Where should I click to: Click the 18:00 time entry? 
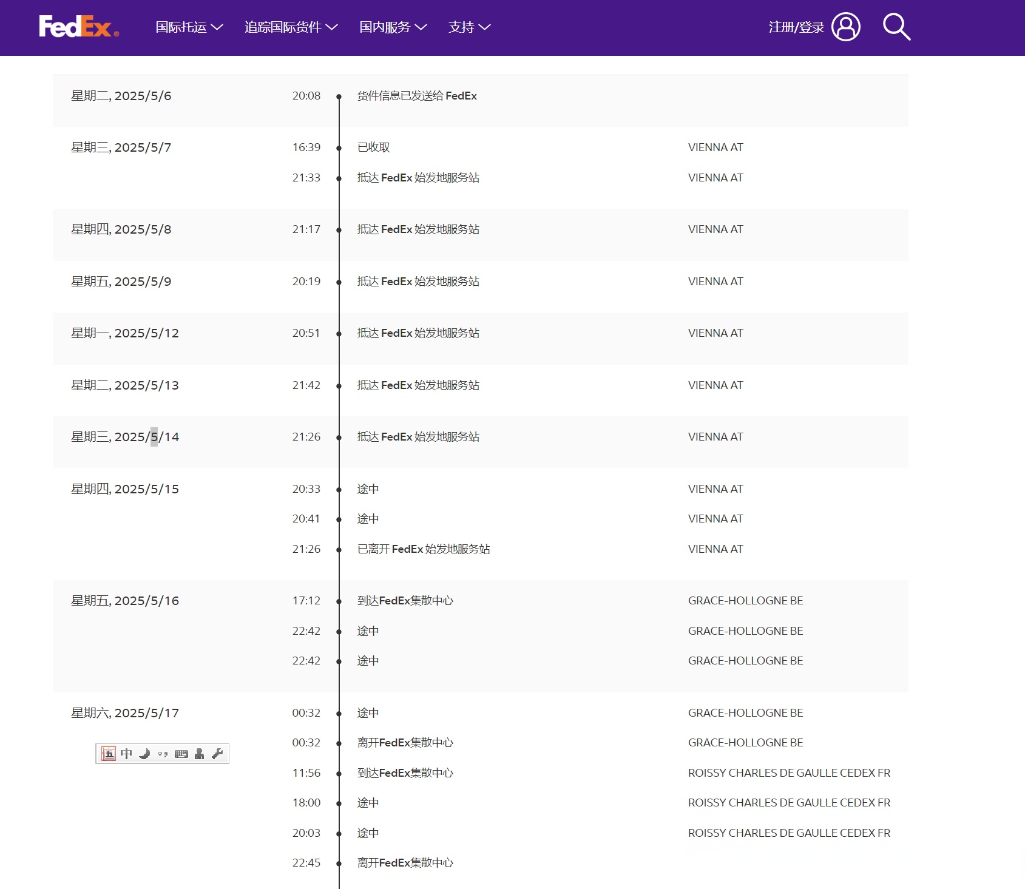(306, 803)
